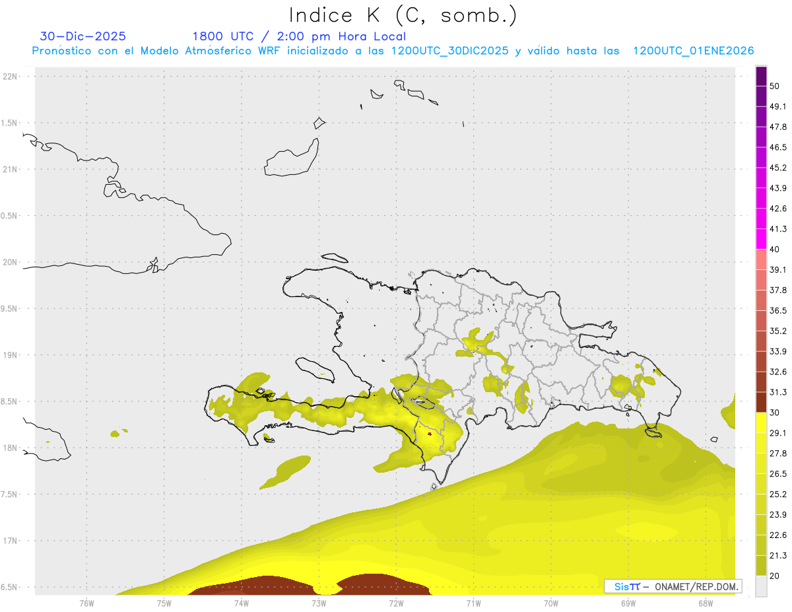
Task: Click the "22N" latitude label
Action: click(x=10, y=76)
